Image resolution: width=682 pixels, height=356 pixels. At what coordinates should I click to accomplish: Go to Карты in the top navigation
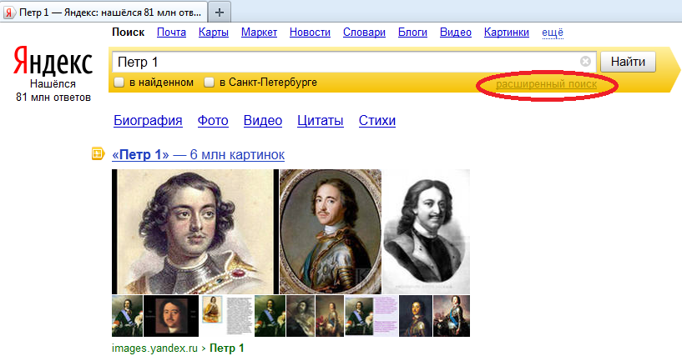[214, 33]
